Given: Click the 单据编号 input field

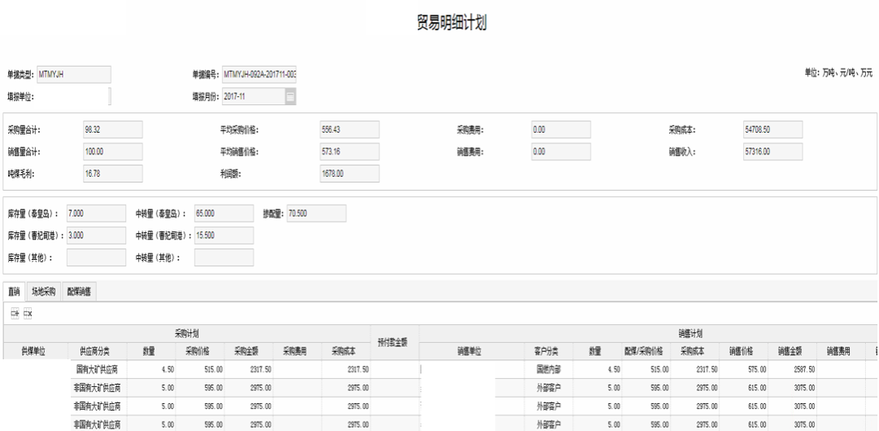Looking at the screenshot, I should click(x=259, y=74).
